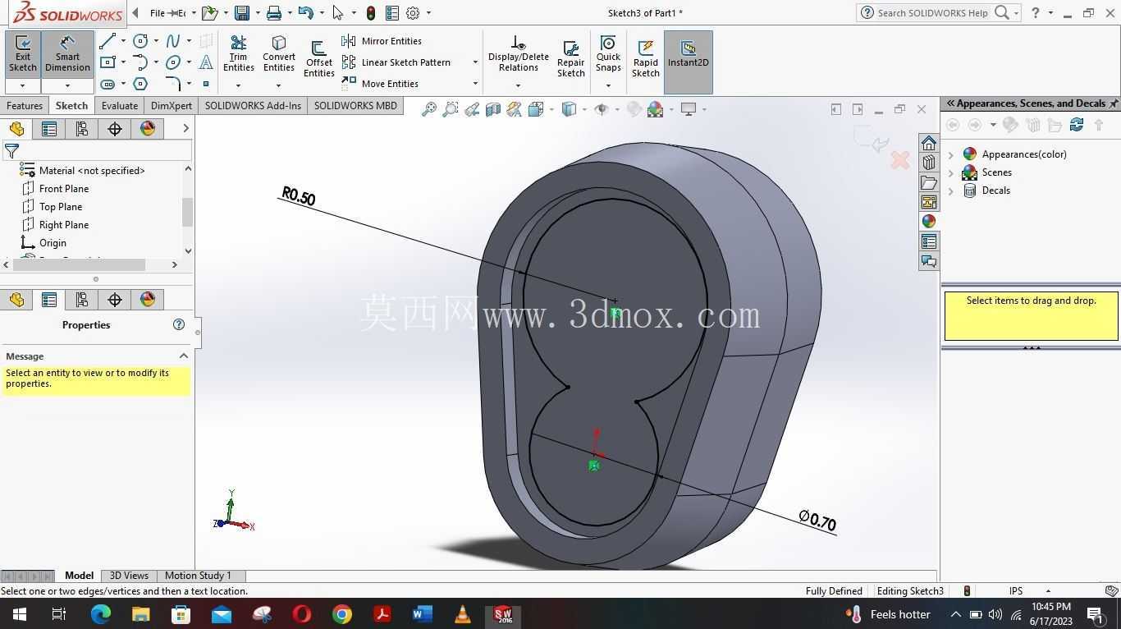Image resolution: width=1121 pixels, height=629 pixels.
Task: Select the Line sketch tool
Action: [x=108, y=41]
